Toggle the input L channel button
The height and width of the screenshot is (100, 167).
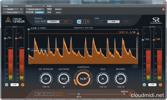pyautogui.click(x=7, y=84)
